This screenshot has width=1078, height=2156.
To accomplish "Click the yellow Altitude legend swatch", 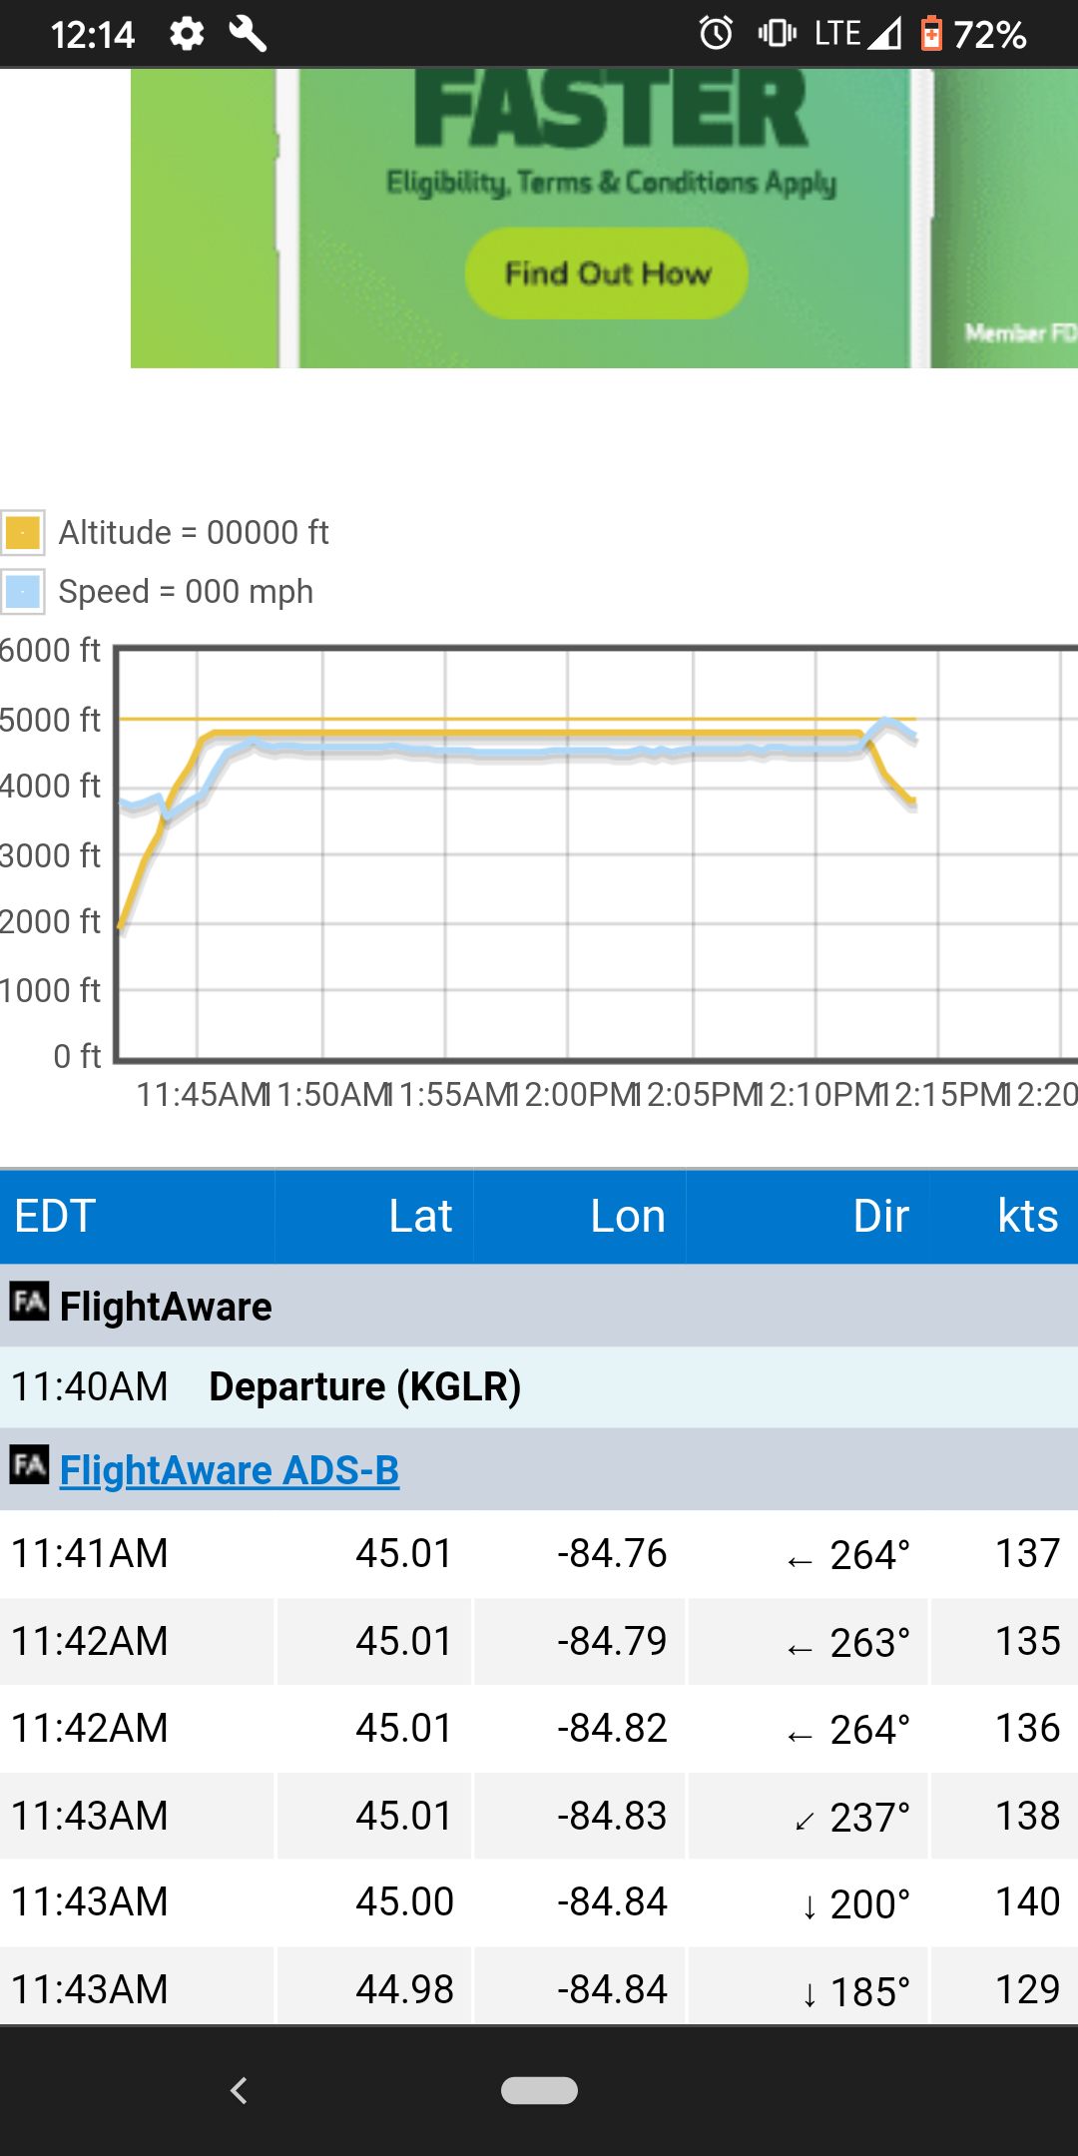I will 22,533.
